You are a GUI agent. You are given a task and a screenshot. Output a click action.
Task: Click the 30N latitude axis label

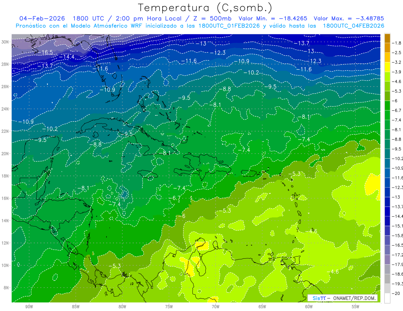click(x=6, y=42)
